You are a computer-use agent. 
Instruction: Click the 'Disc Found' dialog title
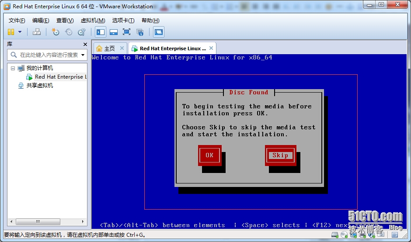click(249, 92)
